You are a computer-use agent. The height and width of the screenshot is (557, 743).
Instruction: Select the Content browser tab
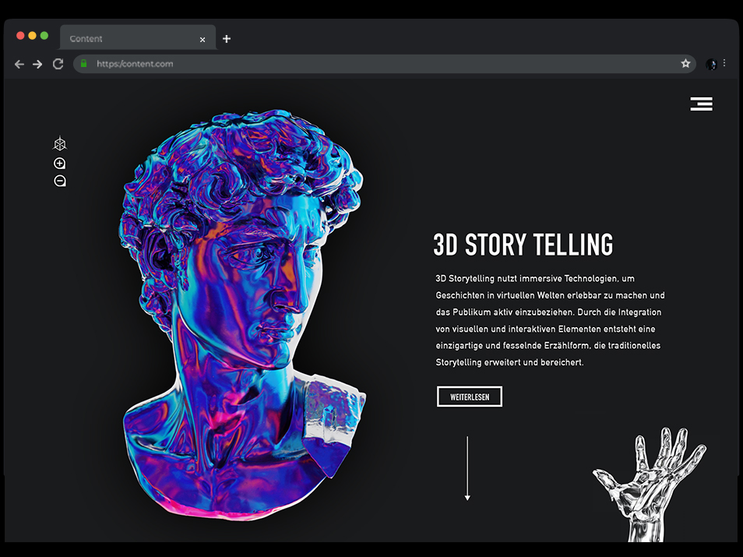tap(137, 38)
